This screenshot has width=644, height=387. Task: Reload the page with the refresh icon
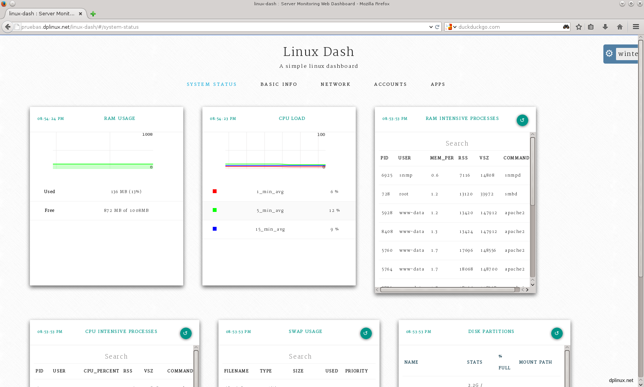point(437,27)
